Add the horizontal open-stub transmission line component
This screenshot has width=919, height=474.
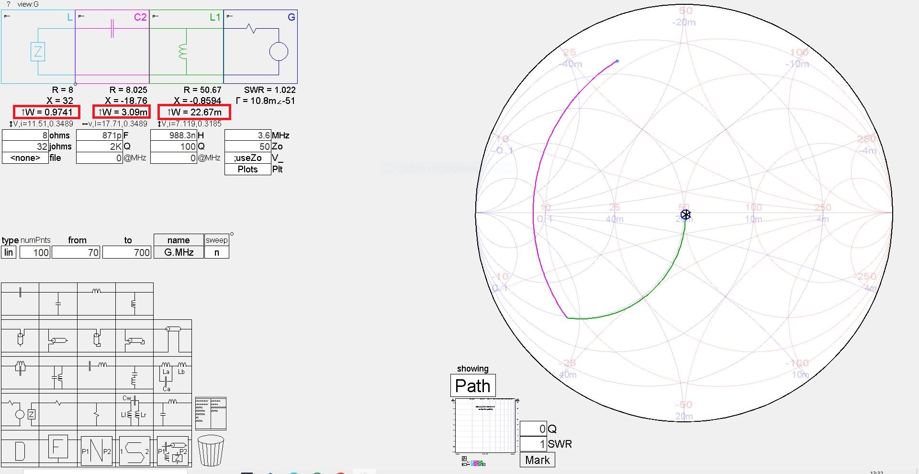coord(58,338)
